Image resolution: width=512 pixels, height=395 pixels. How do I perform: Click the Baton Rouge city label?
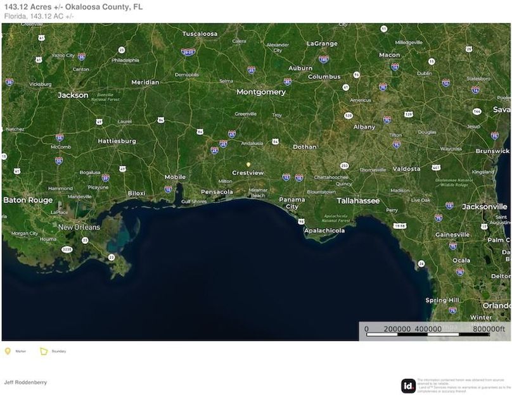click(x=28, y=200)
